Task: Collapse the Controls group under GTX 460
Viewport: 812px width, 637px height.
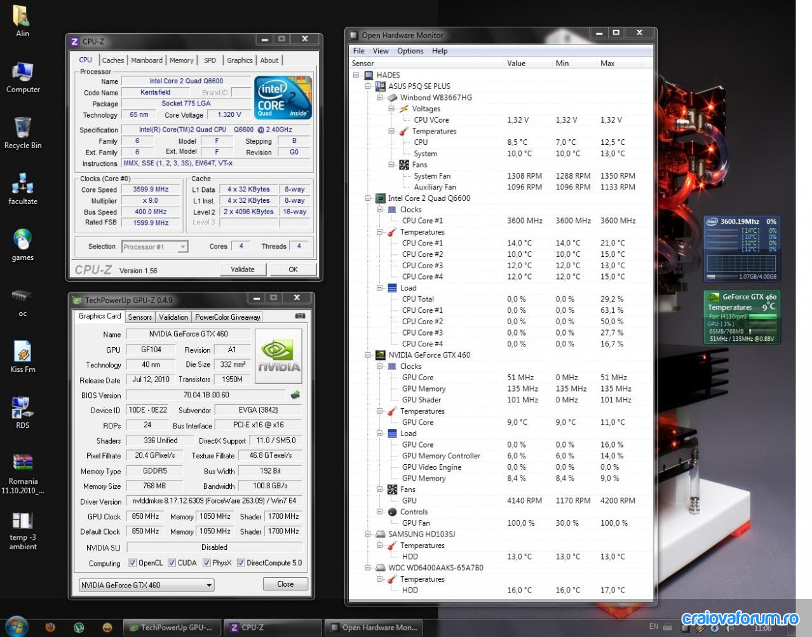Action: (x=380, y=512)
